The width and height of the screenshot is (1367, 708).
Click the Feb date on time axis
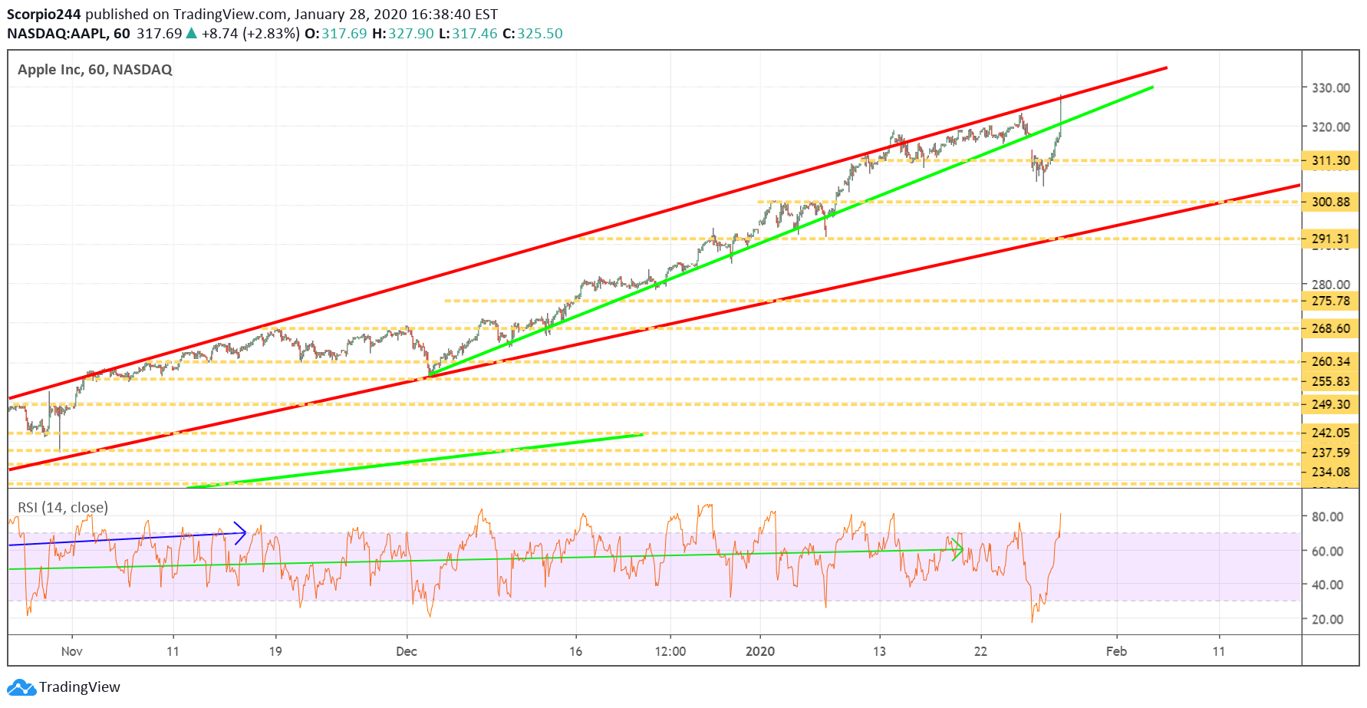(x=1116, y=652)
